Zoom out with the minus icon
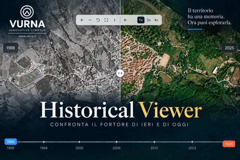240x160 pixels. (x=90, y=20)
